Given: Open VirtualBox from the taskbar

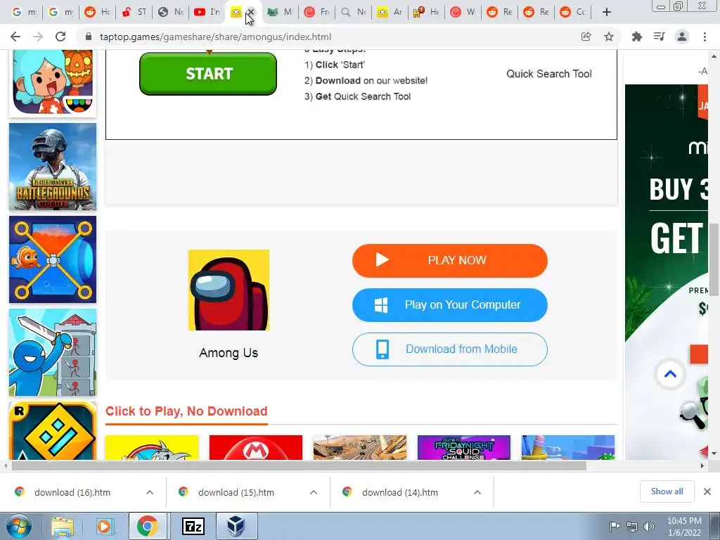Looking at the screenshot, I should click(236, 526).
